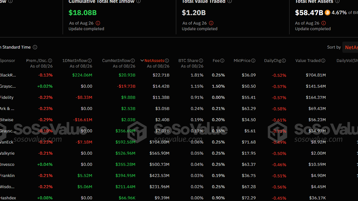Click info icon on CumNetInflow header
The image size is (358, 201).
133,61
